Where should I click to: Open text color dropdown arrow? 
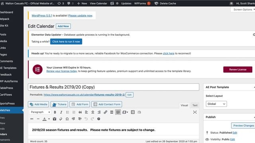point(49,119)
